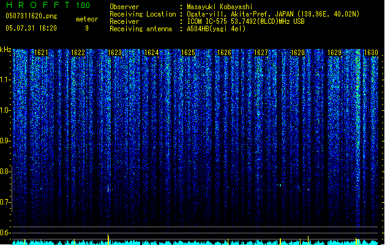Click the 1622 time marker
Viewport: 385px width, 245px height.
point(78,53)
